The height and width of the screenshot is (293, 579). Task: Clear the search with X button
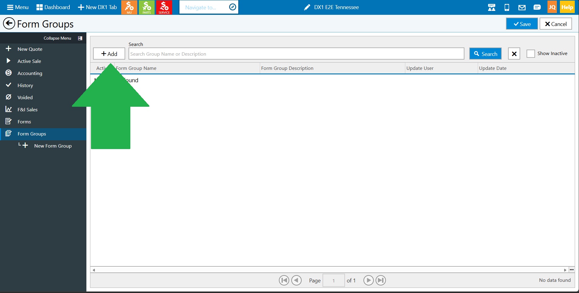coord(514,54)
